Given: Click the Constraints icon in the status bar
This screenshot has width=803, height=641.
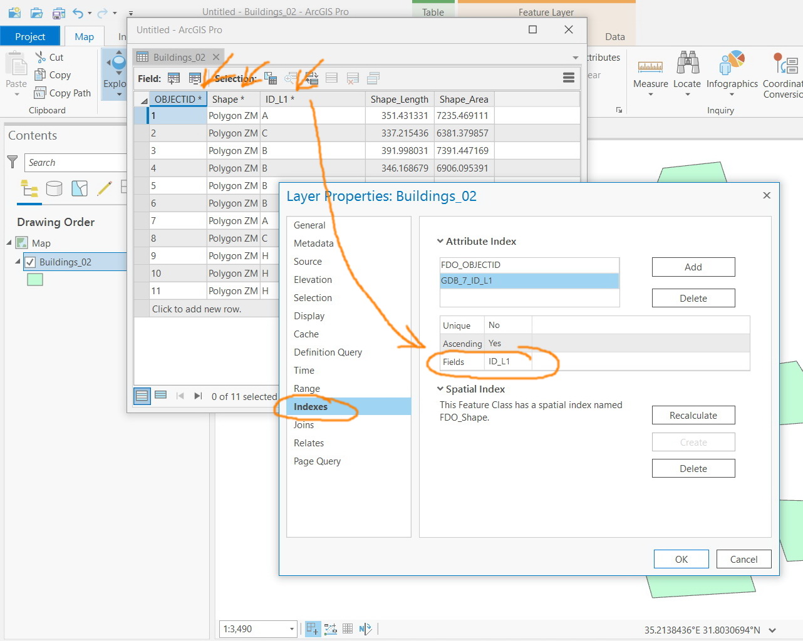Looking at the screenshot, I should 330,628.
